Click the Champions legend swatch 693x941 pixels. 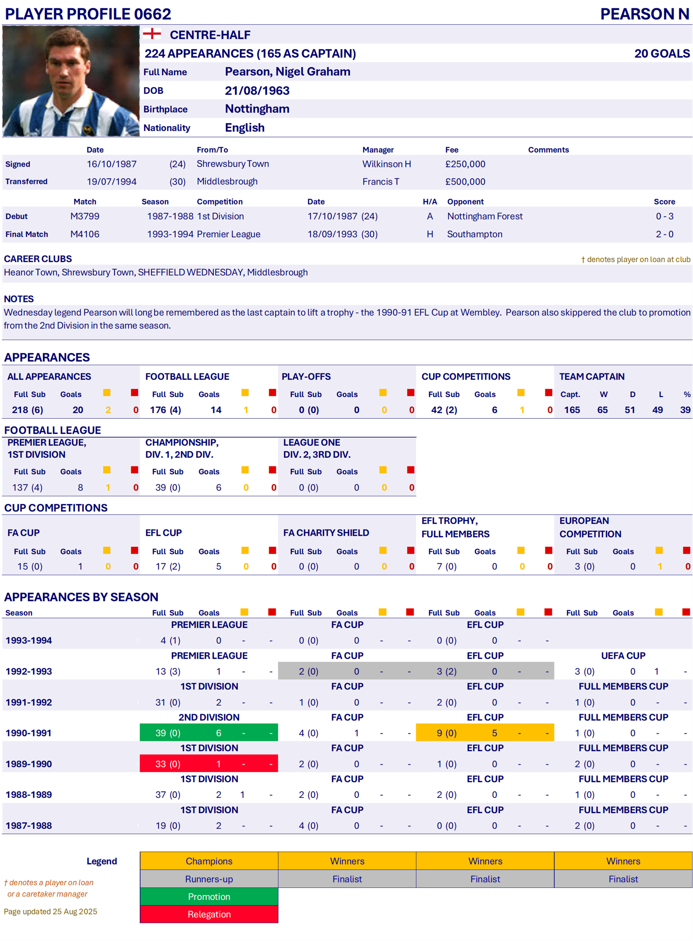(x=209, y=861)
